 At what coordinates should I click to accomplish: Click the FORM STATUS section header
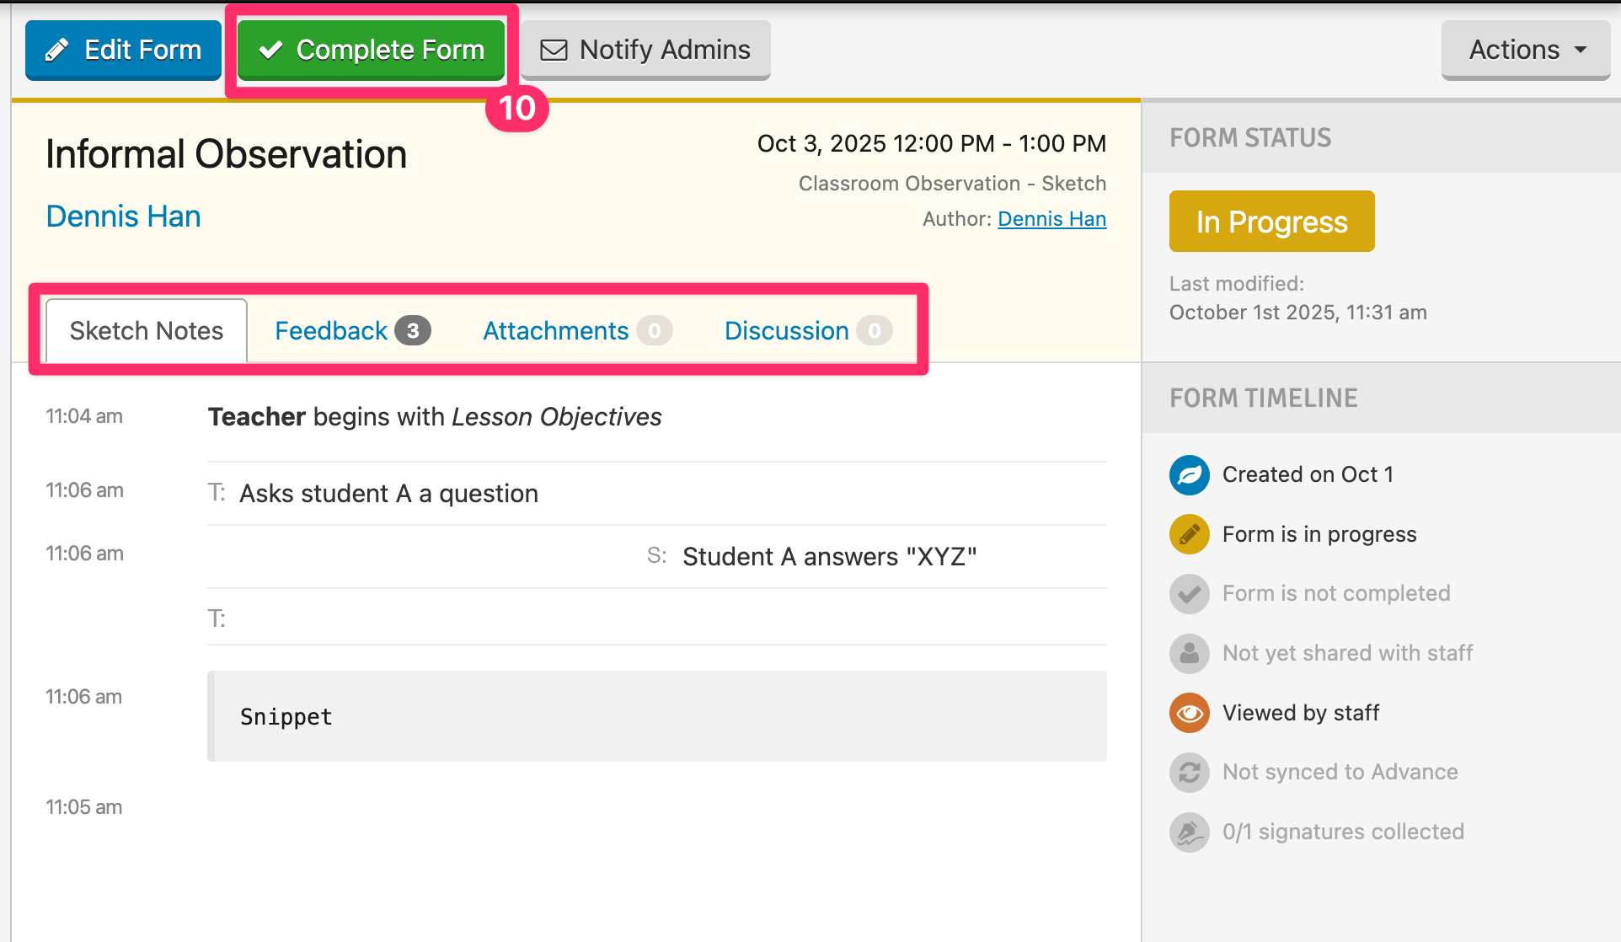tap(1250, 137)
